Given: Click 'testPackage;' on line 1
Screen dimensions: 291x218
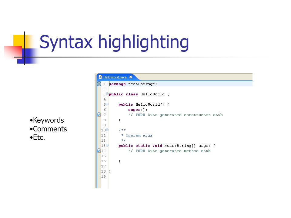Looking at the screenshot, I should tap(142, 84).
